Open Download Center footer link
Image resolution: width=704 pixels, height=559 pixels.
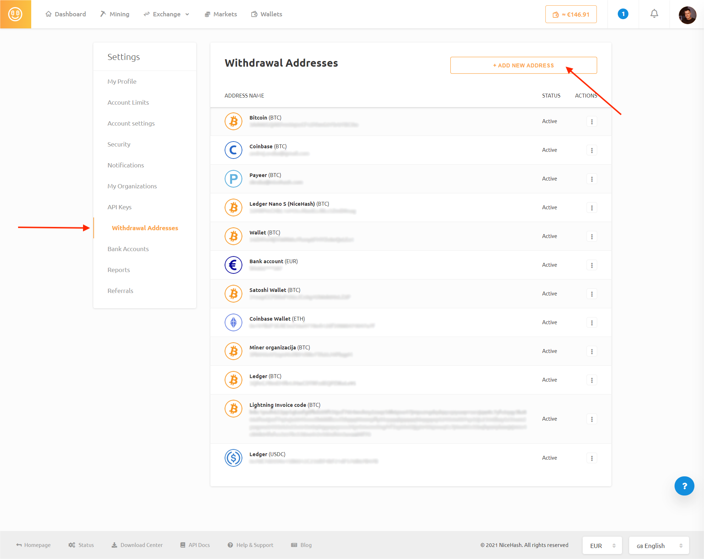pos(137,545)
